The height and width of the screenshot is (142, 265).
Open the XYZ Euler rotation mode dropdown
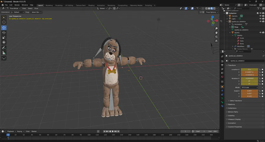(249, 87)
